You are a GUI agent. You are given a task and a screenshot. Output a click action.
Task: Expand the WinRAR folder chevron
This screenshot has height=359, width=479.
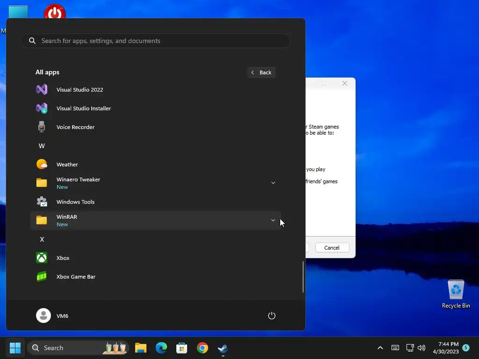point(273,220)
